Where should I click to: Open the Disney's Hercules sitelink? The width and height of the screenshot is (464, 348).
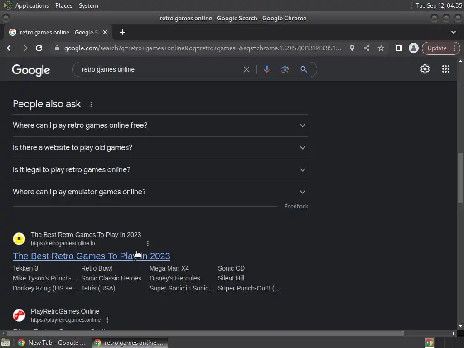point(175,279)
